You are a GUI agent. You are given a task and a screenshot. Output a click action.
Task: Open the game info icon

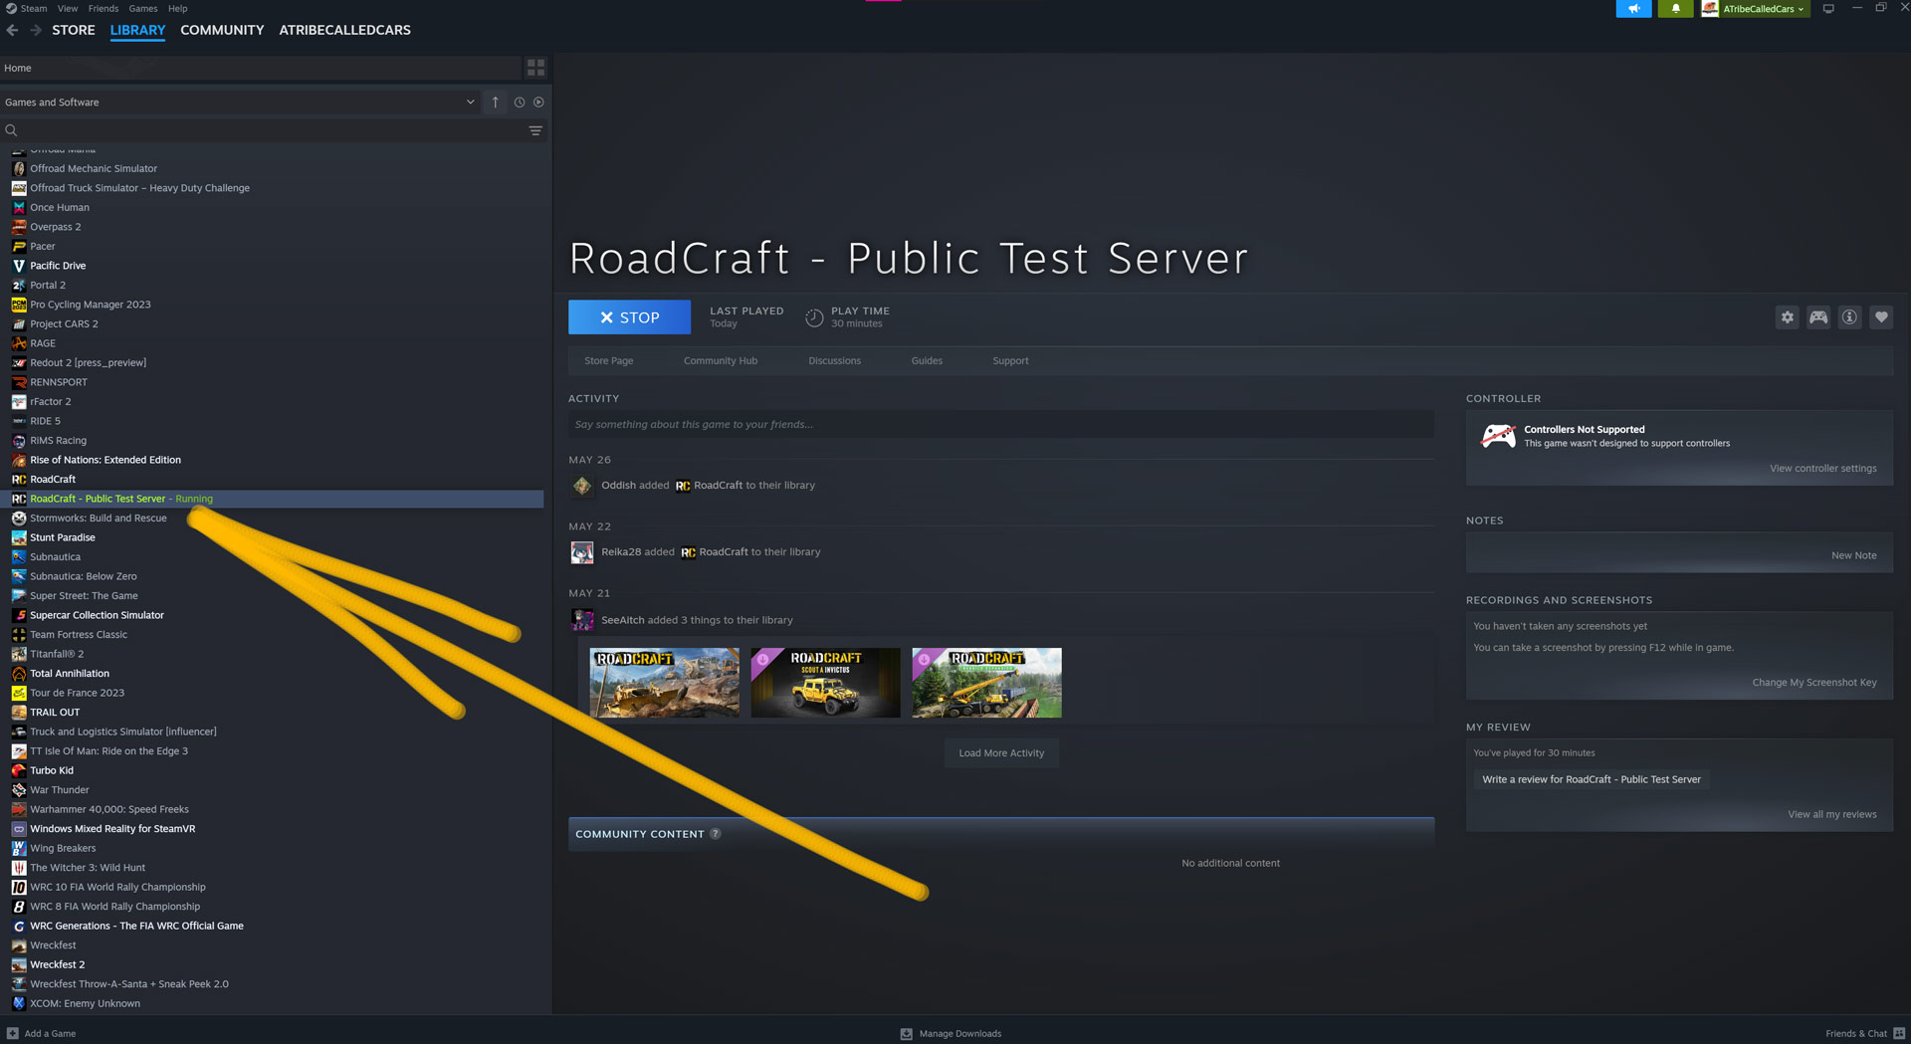pos(1849,317)
